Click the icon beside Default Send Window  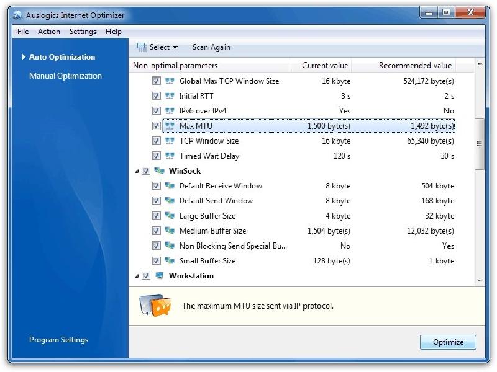pyautogui.click(x=170, y=200)
